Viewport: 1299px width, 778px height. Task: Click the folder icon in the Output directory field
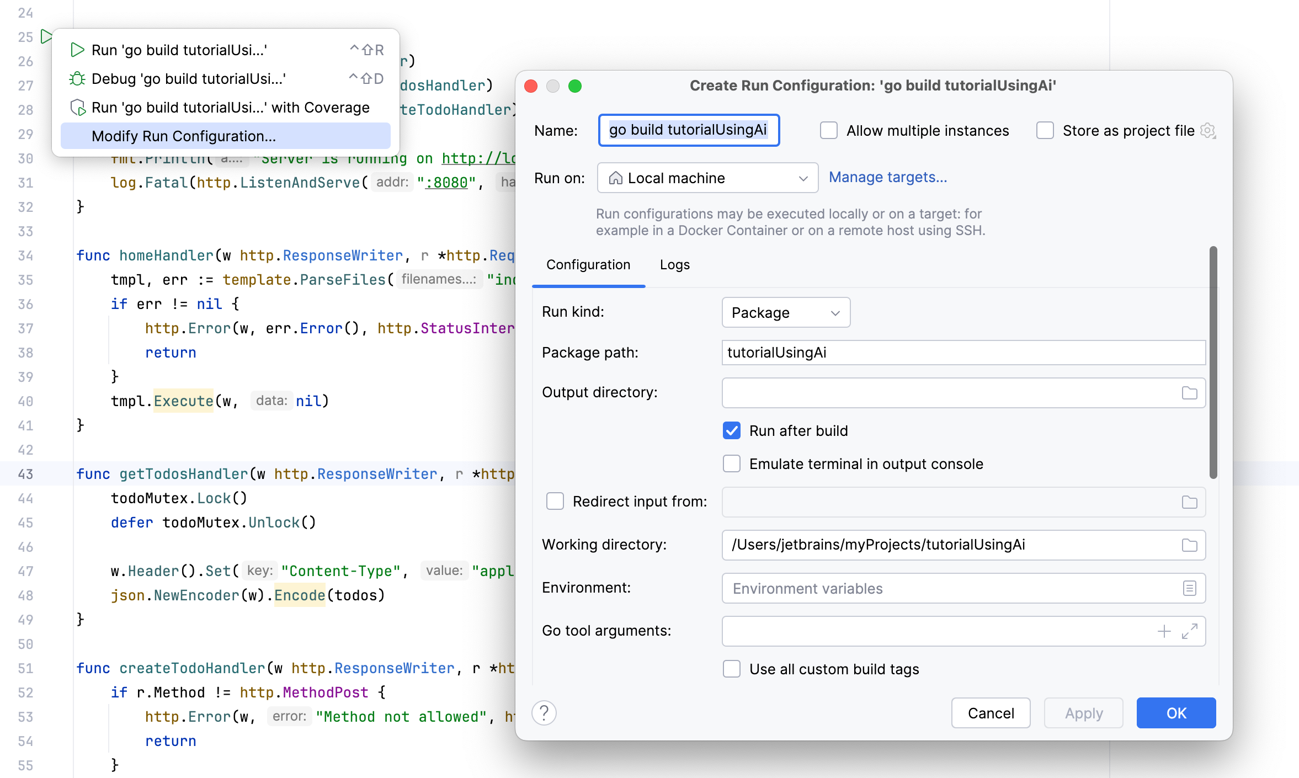(x=1189, y=393)
